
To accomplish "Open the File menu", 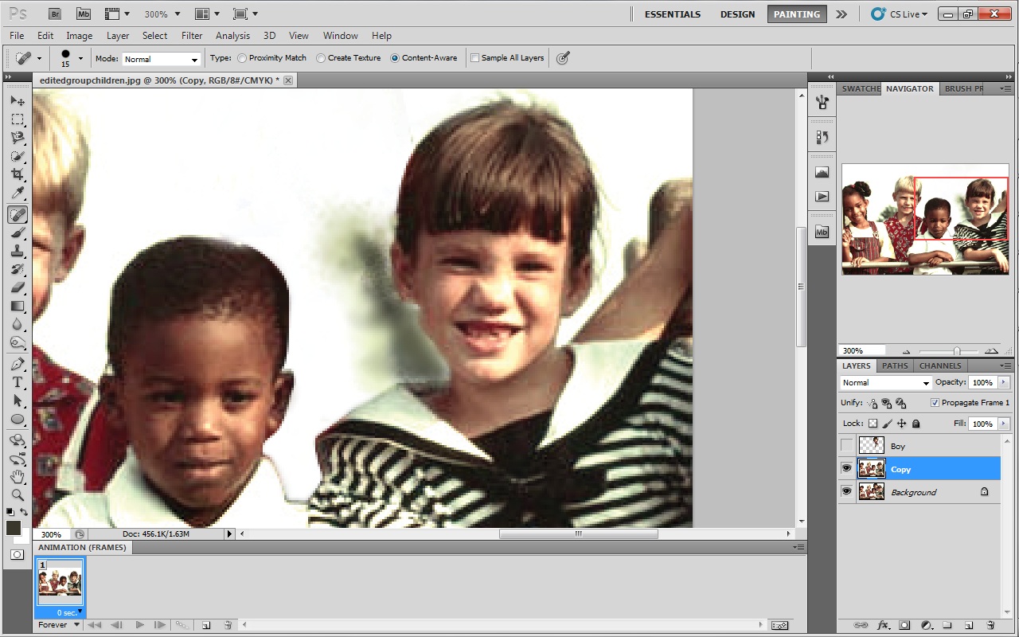I will click(x=17, y=36).
